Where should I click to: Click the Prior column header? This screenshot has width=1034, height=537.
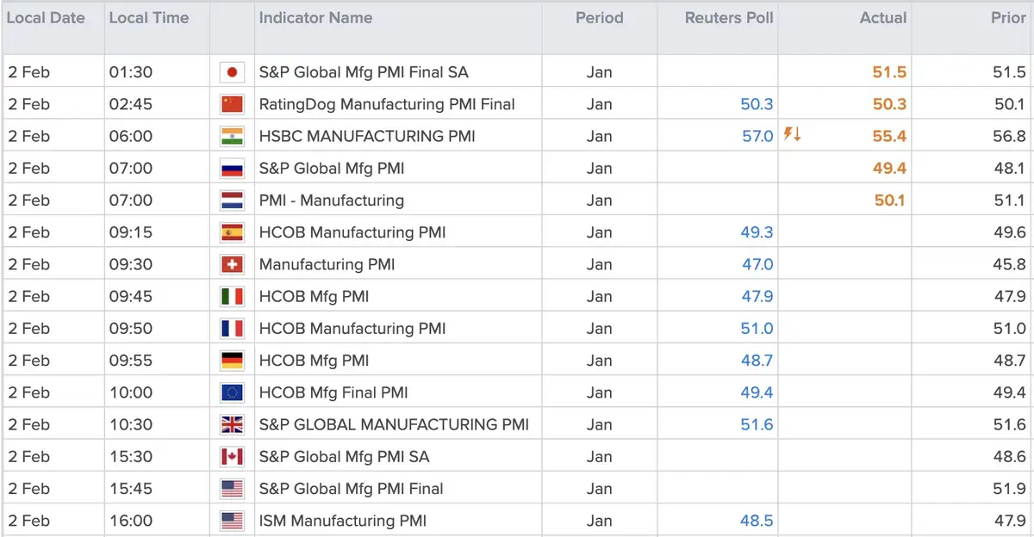coord(1008,17)
